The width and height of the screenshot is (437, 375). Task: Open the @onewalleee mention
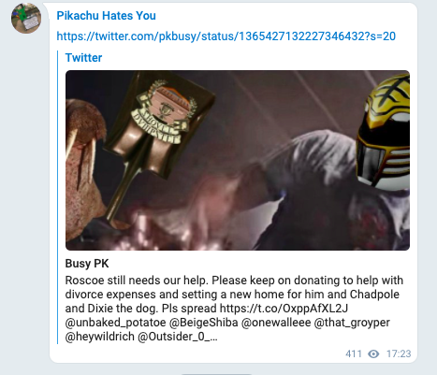[276, 323]
